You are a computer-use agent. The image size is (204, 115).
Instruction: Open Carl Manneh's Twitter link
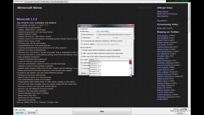click(163, 38)
